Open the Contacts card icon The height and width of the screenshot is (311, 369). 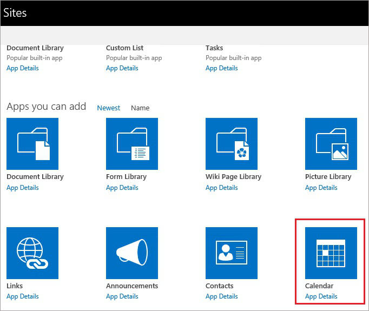tap(232, 253)
